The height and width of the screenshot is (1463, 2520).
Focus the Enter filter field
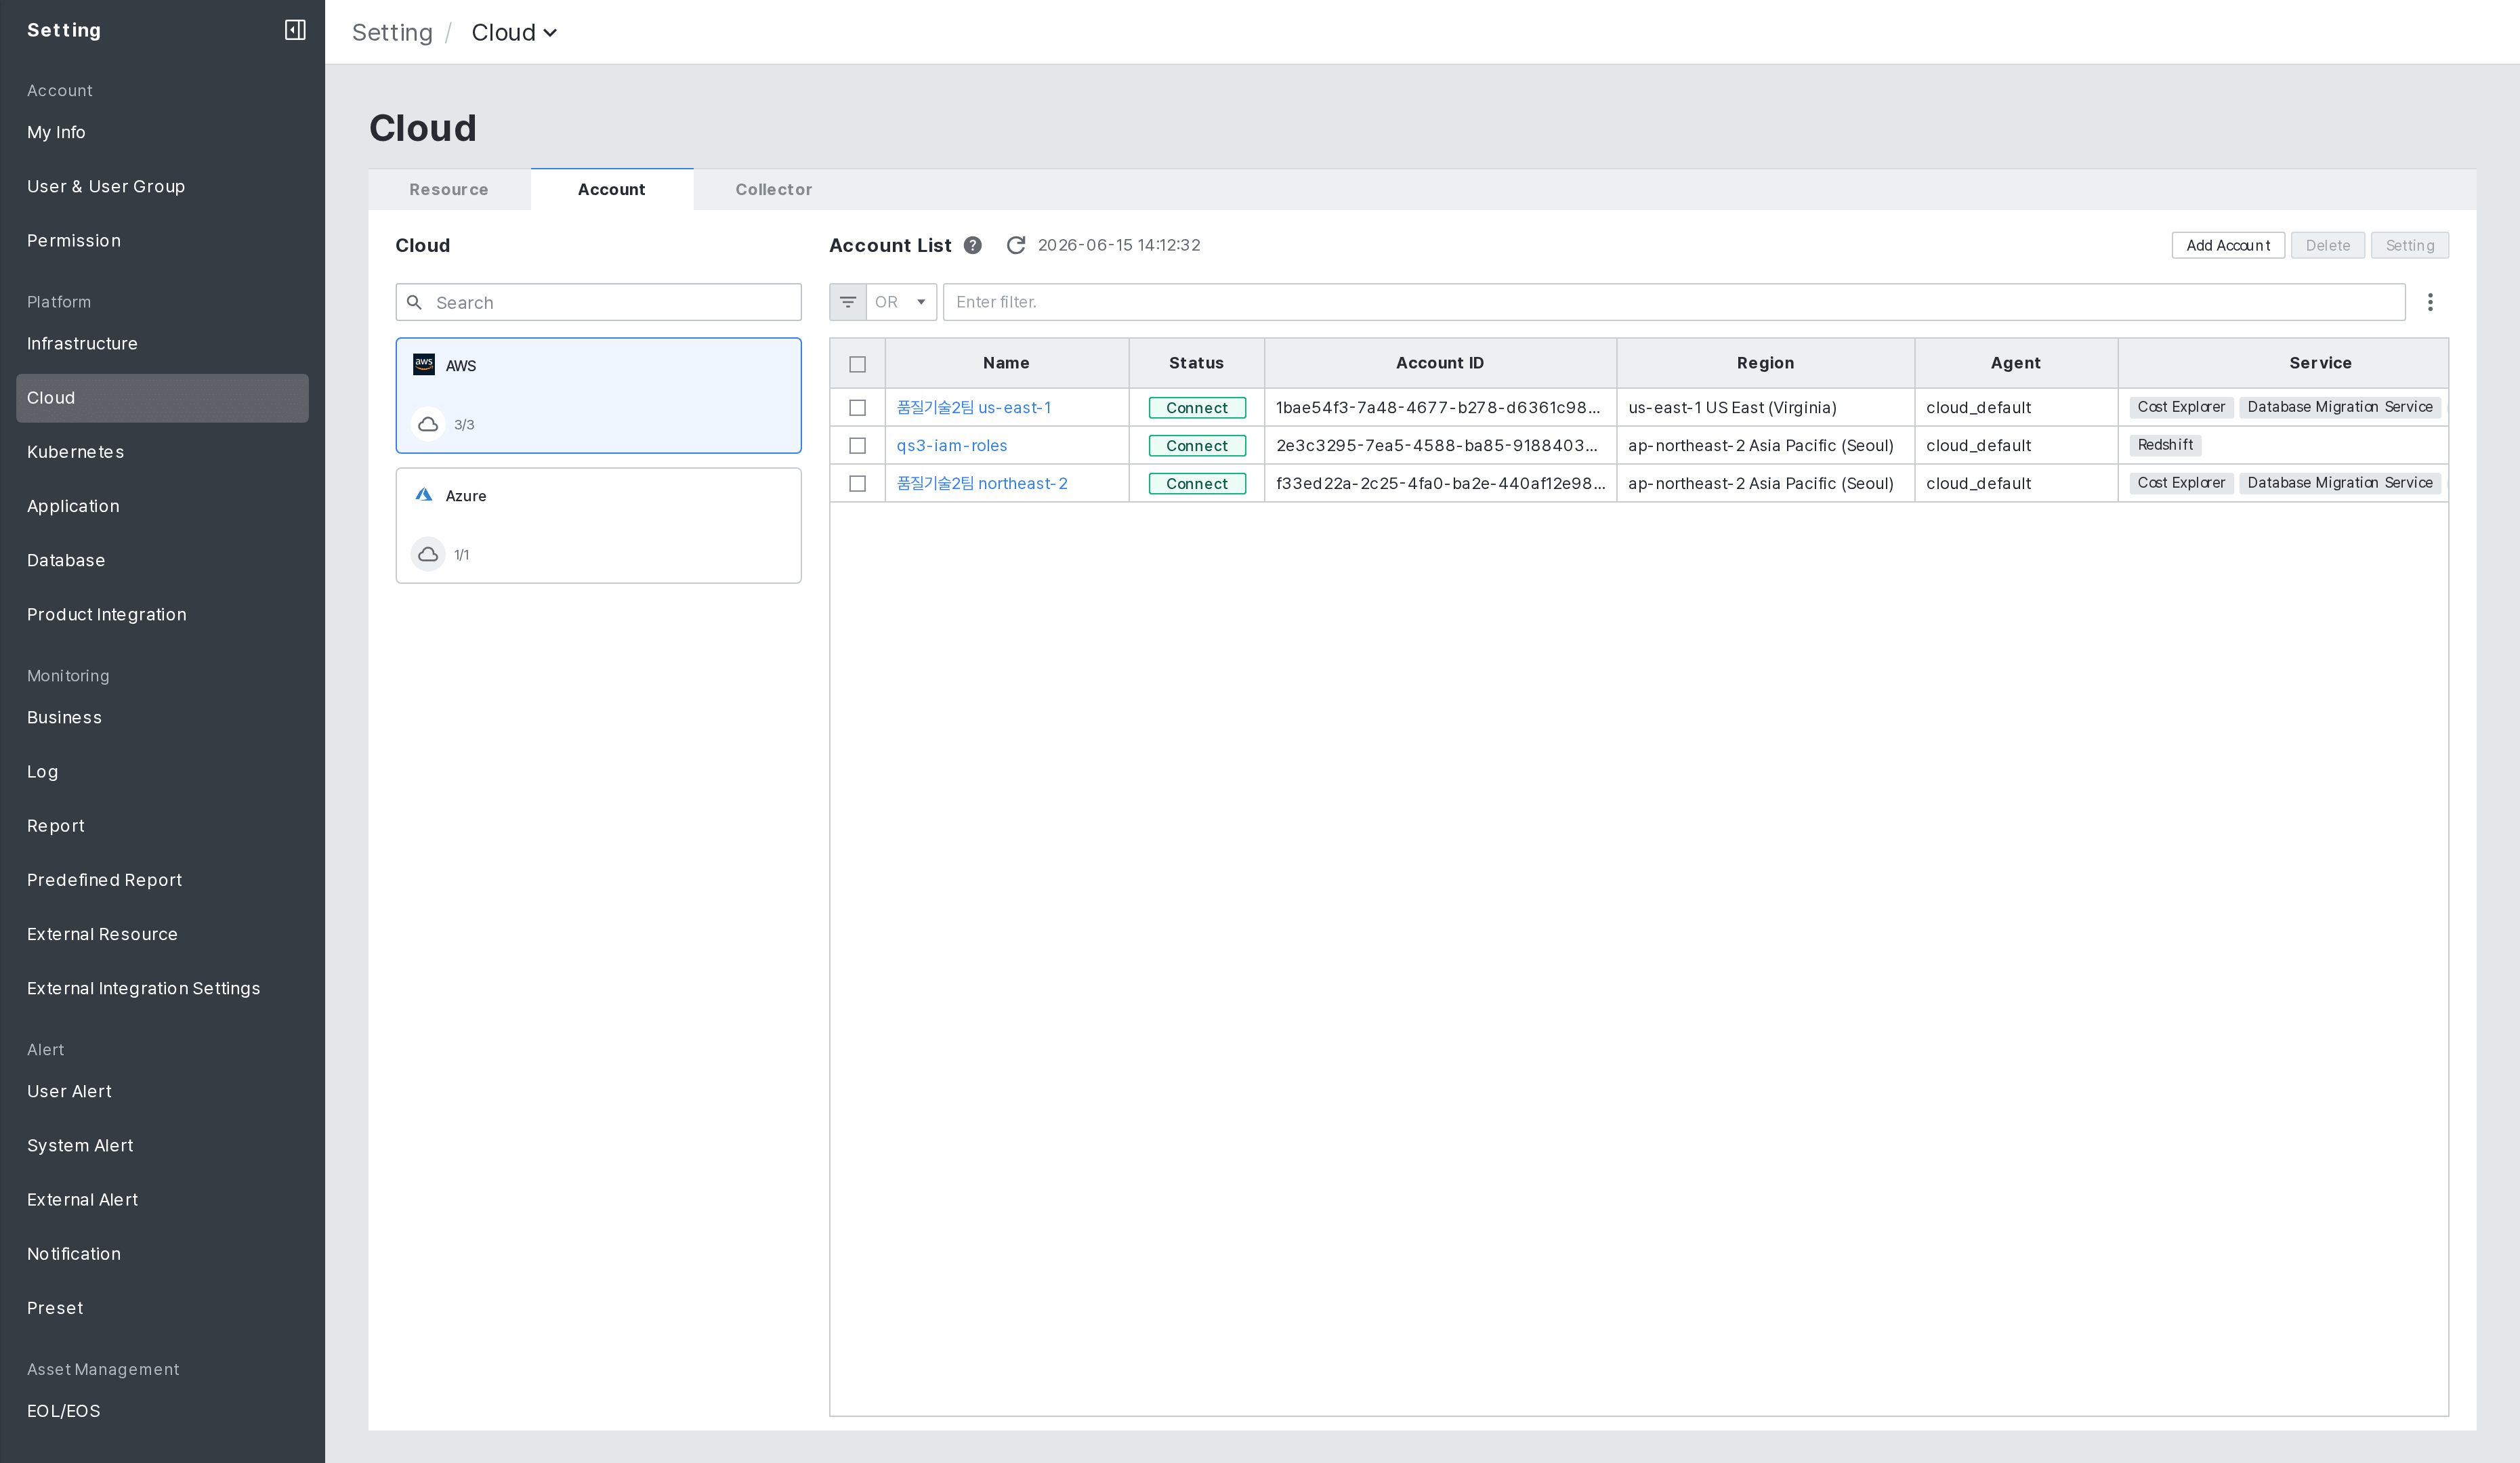click(1674, 302)
